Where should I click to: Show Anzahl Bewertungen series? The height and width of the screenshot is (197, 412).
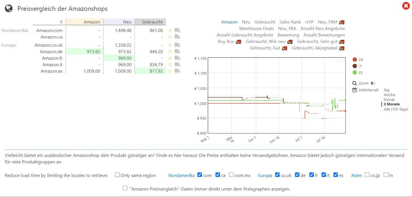coord(324,35)
